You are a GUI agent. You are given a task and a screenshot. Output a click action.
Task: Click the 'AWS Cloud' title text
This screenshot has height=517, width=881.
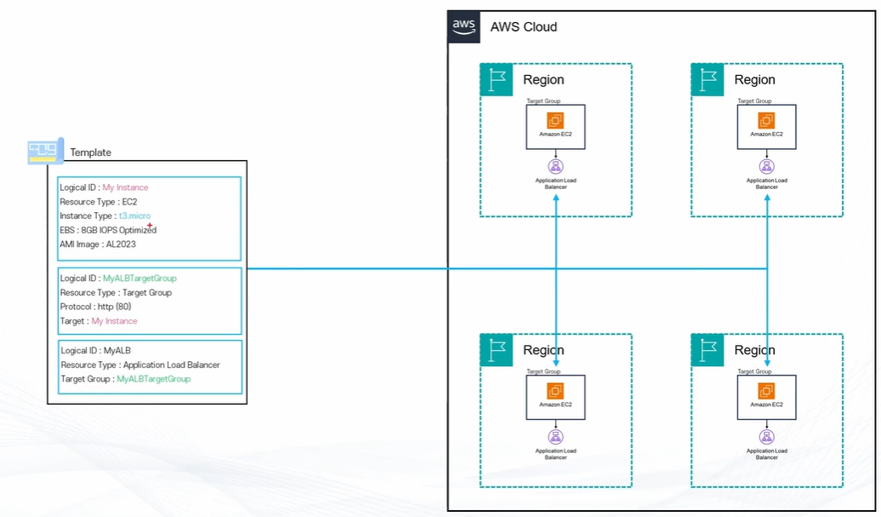(523, 27)
